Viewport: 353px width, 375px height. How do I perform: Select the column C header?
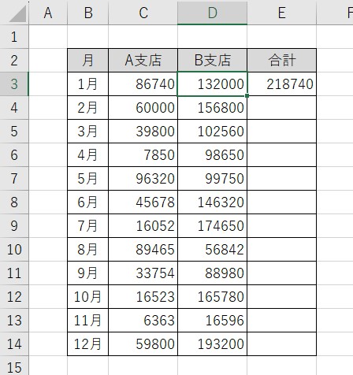143,13
